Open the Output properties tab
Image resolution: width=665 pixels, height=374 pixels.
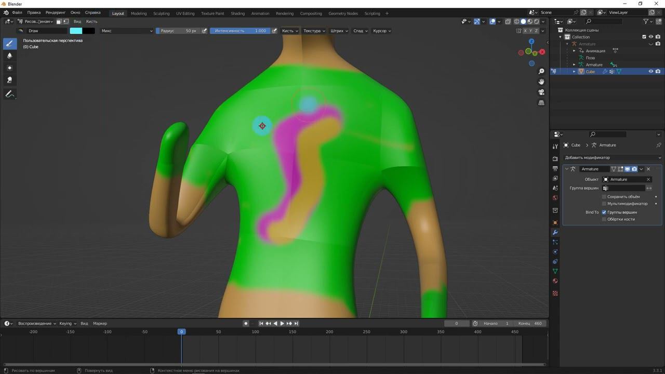tap(555, 168)
